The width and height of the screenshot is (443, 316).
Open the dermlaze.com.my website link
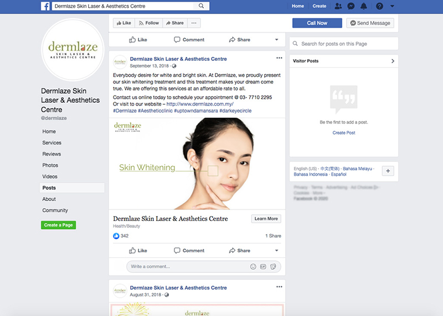tap(199, 104)
